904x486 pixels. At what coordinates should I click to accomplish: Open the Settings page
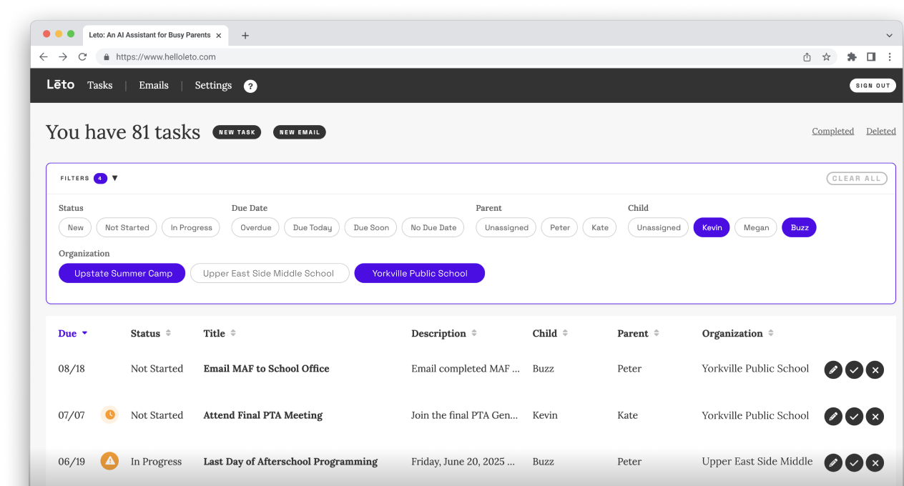pyautogui.click(x=212, y=85)
